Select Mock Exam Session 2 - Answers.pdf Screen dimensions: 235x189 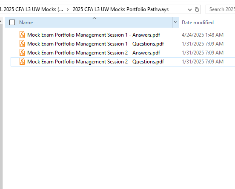(x=94, y=53)
